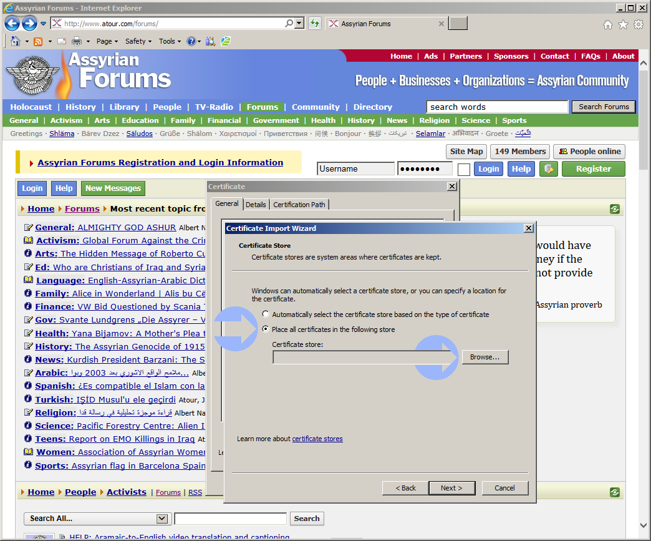Open the Tools menu
The width and height of the screenshot is (651, 541).
170,41
